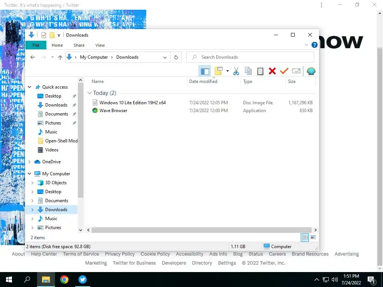The height and width of the screenshot is (287, 383).
Task: Select Documents under Quick access
Action: (x=56, y=114)
